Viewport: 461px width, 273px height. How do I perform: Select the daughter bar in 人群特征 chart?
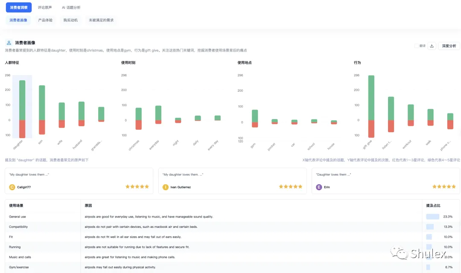click(x=22, y=109)
